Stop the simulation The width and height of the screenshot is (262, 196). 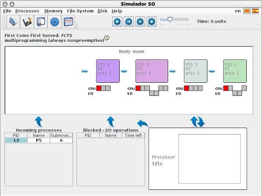(x=152, y=21)
